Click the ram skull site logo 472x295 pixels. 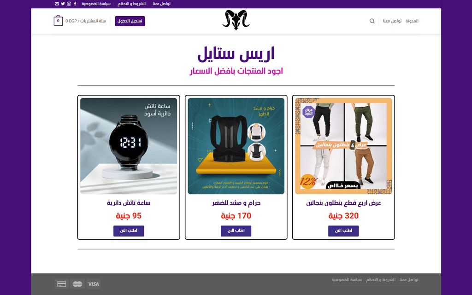pyautogui.click(x=236, y=20)
